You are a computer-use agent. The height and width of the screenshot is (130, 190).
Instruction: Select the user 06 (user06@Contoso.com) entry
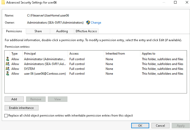click(x=45, y=74)
